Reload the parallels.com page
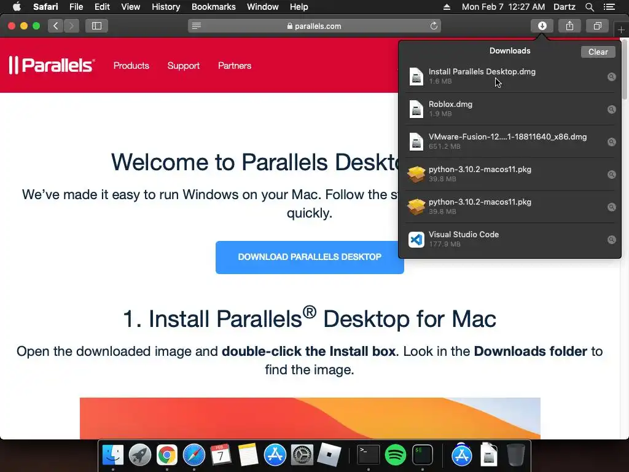 pyautogui.click(x=434, y=26)
